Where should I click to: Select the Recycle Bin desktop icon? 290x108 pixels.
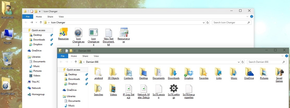pyautogui.click(x=7, y=61)
